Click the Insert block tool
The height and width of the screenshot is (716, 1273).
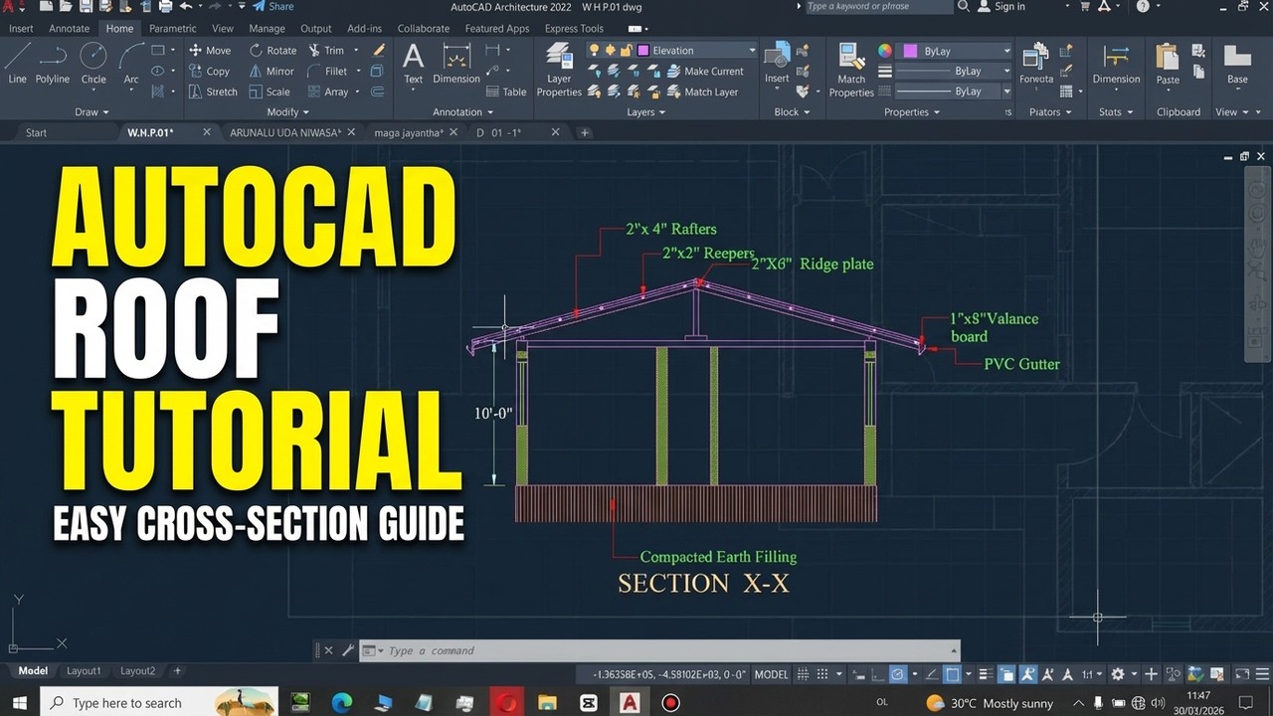(777, 64)
